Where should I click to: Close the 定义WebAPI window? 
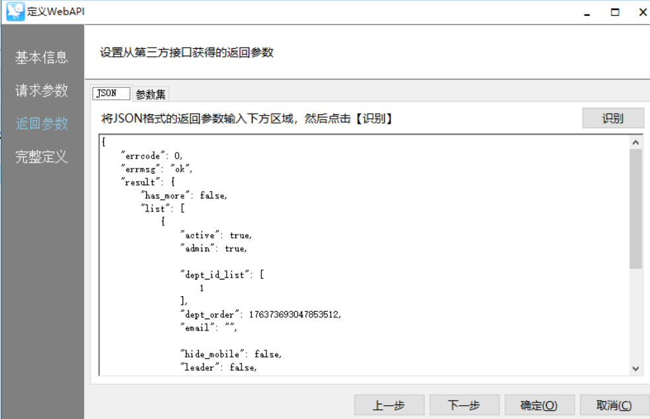pos(643,12)
